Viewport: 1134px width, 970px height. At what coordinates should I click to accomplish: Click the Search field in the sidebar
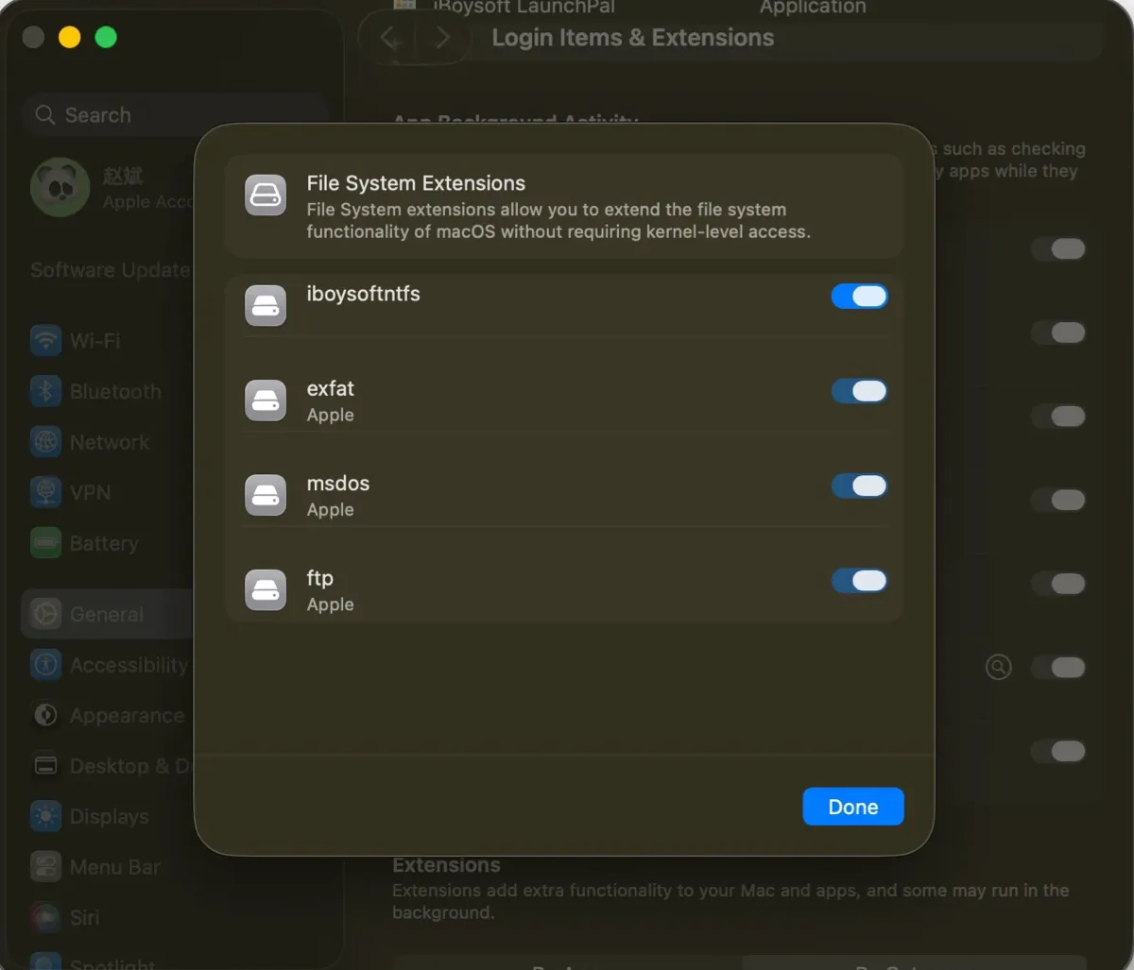pos(175,115)
